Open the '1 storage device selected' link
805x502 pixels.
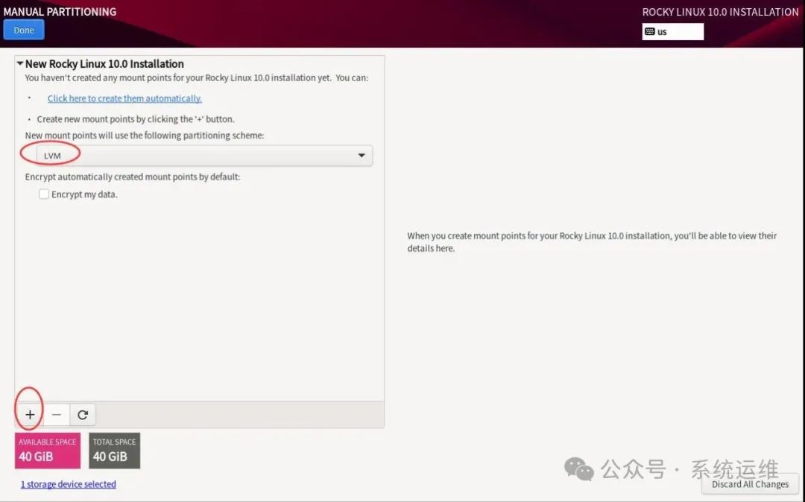[69, 483]
